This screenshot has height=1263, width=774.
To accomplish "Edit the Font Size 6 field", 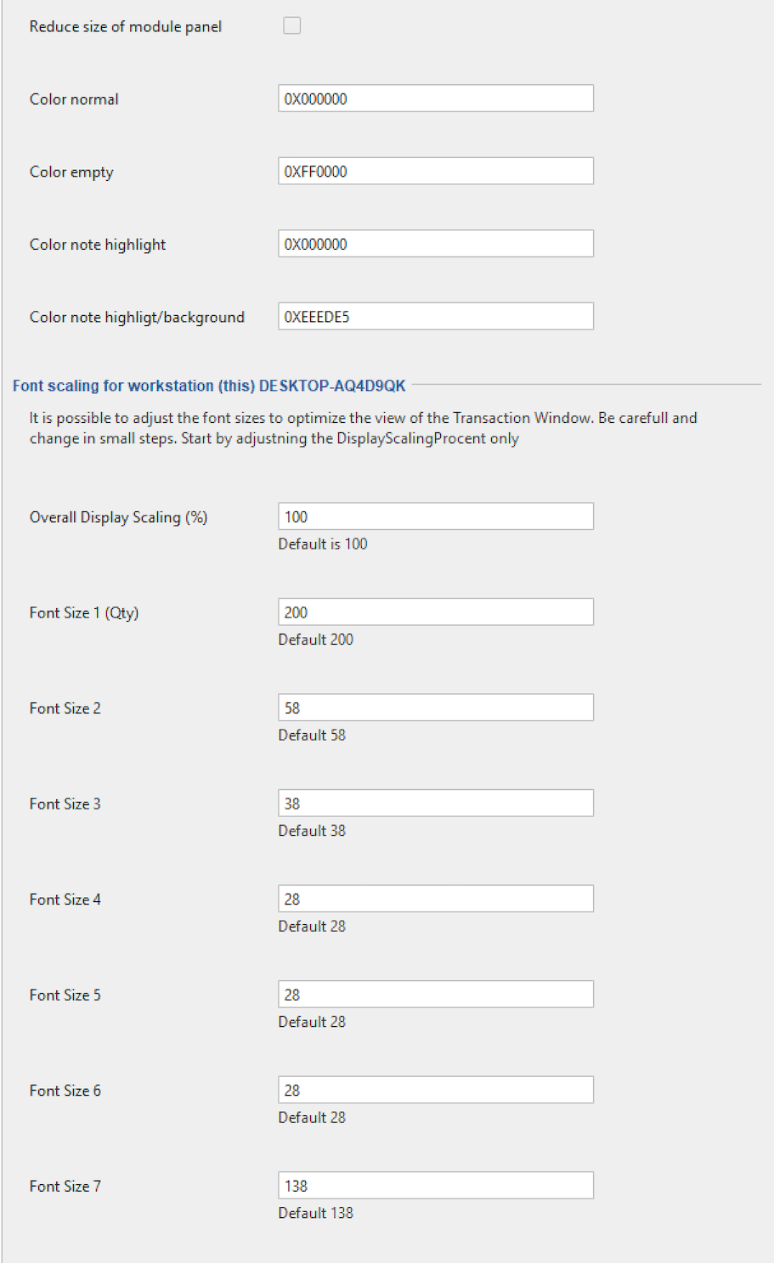I will [436, 1090].
